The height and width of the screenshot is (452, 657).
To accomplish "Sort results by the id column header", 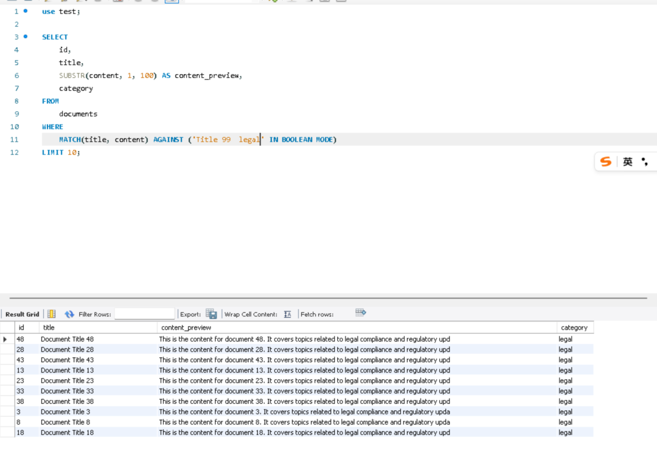I will (22, 327).
